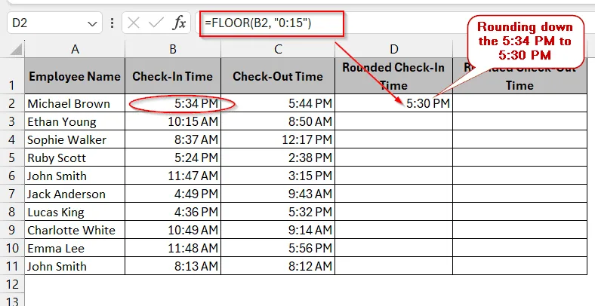Click the 8:12 AM check-out cell
The width and height of the screenshot is (595, 306).
pos(278,266)
